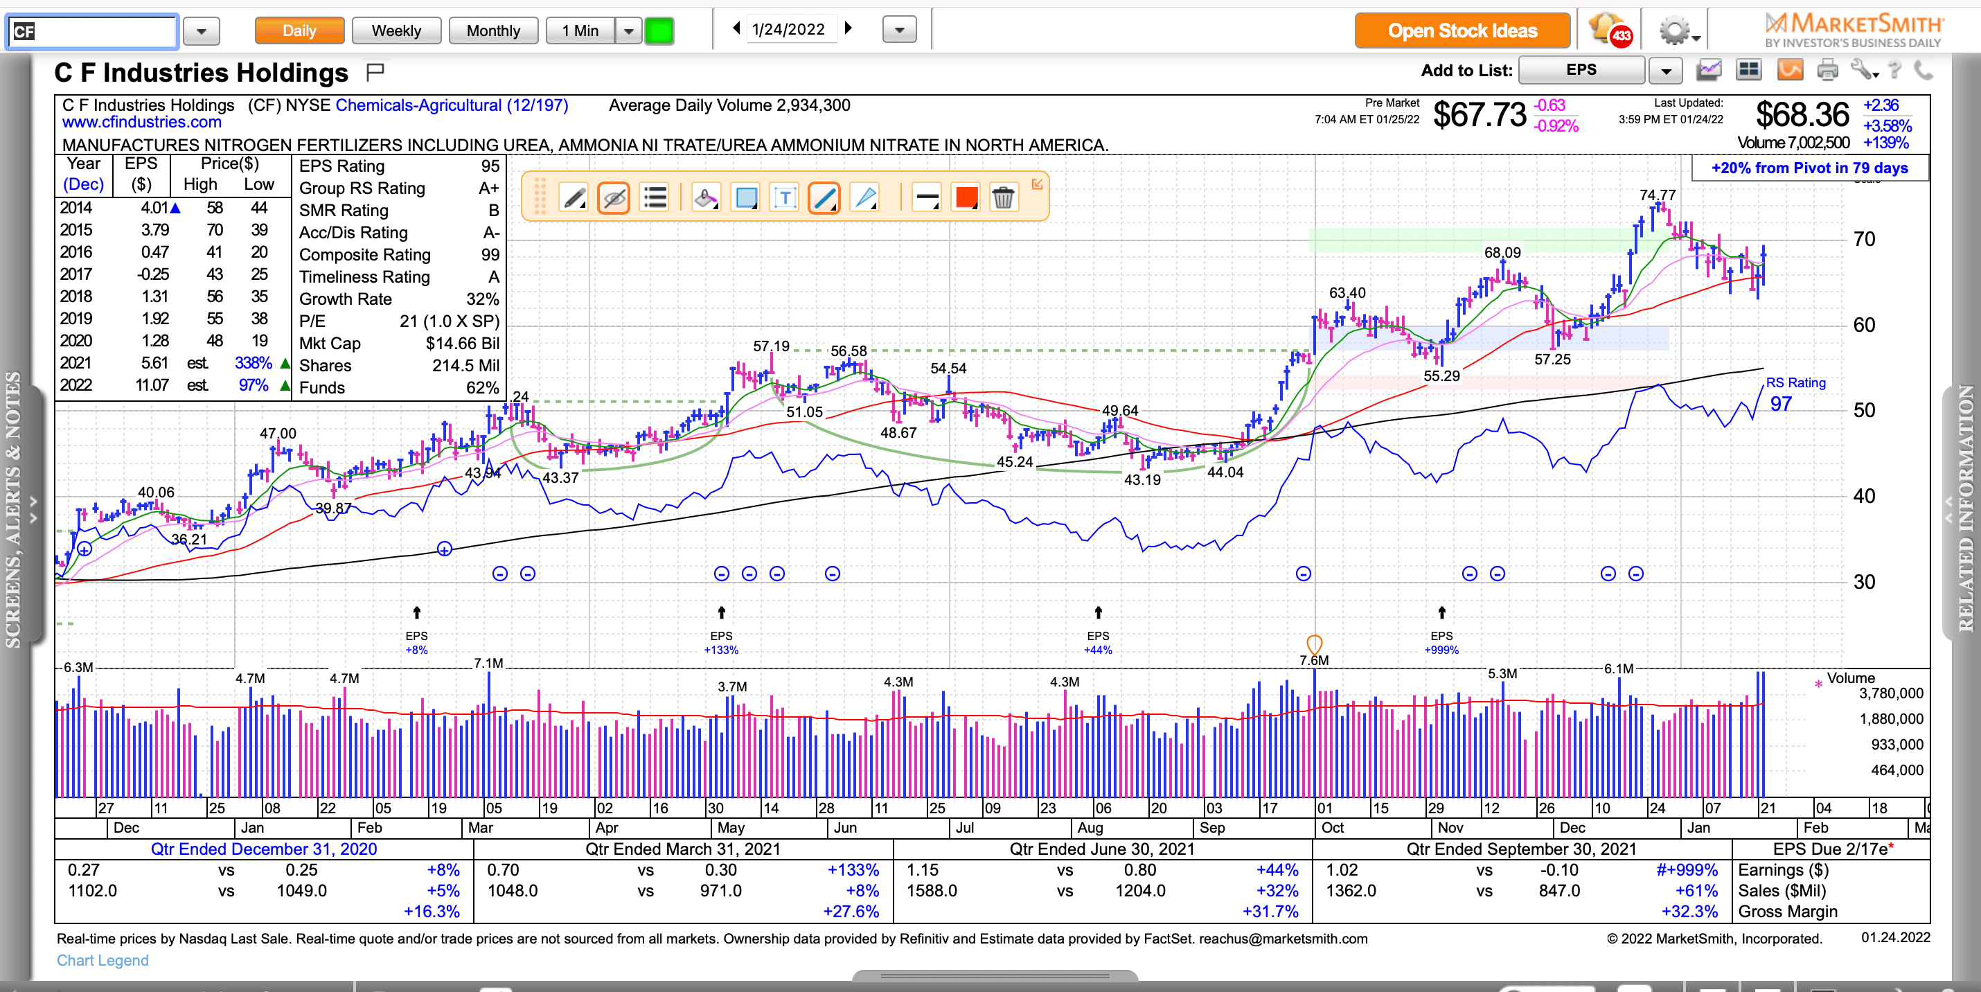The width and height of the screenshot is (1981, 992).
Task: Open the drawings list icon
Action: click(x=655, y=198)
